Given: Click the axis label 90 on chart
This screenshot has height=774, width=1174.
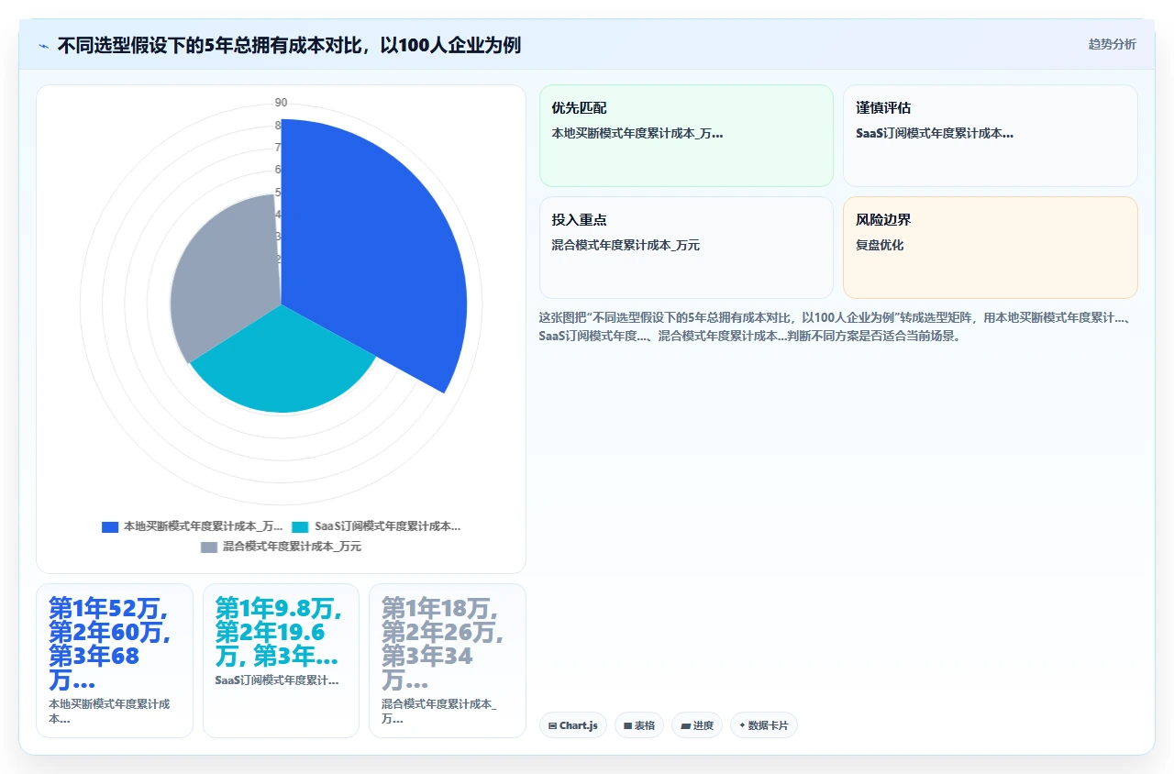Looking at the screenshot, I should click(281, 103).
